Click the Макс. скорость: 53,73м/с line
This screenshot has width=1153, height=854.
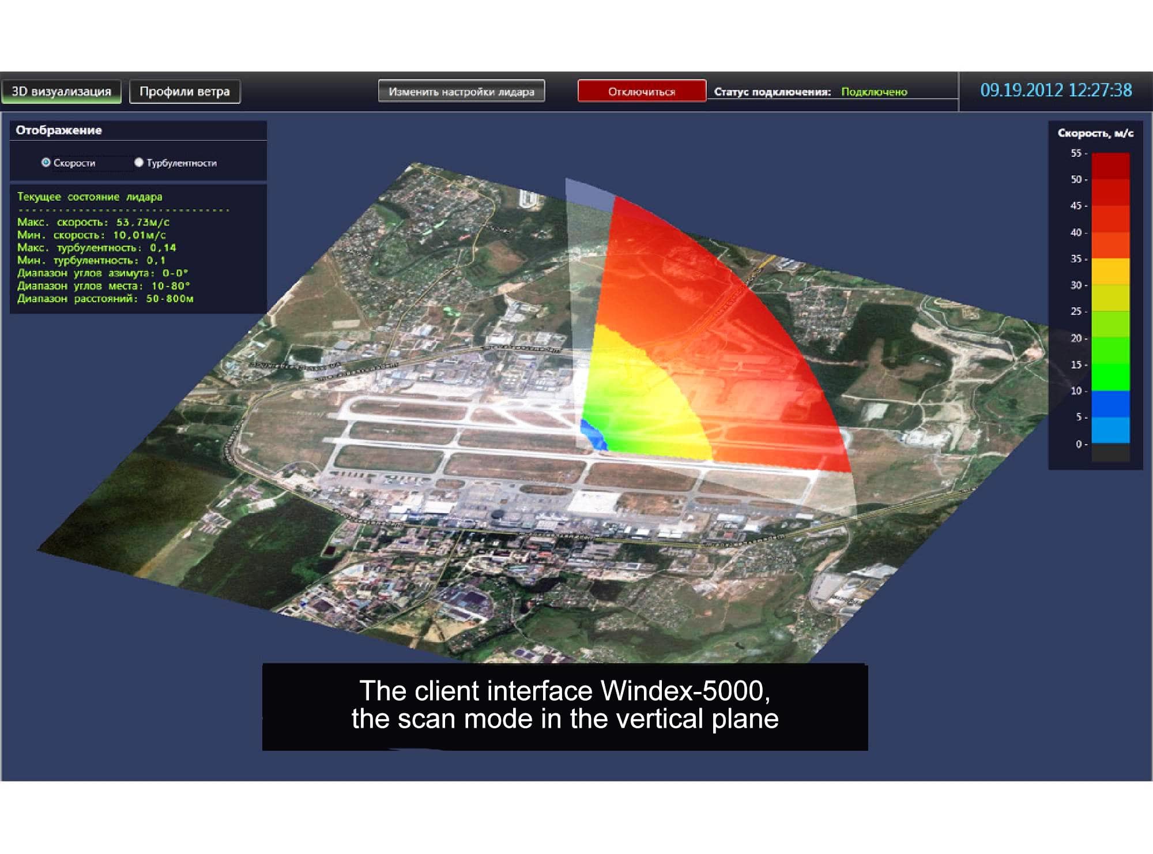click(x=93, y=222)
